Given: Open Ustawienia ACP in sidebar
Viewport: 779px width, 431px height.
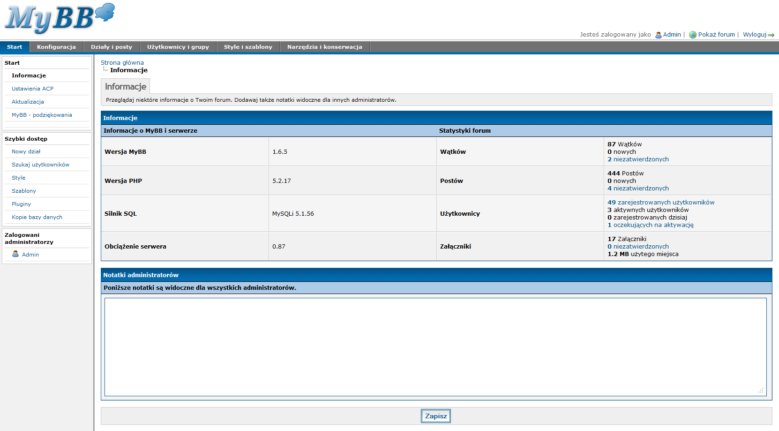Looking at the screenshot, I should click(33, 89).
